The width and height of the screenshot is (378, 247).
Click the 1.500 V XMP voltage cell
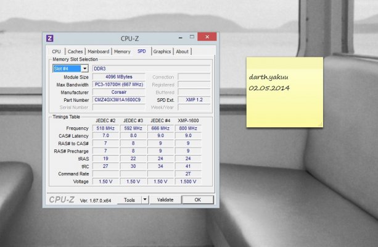coord(188,182)
